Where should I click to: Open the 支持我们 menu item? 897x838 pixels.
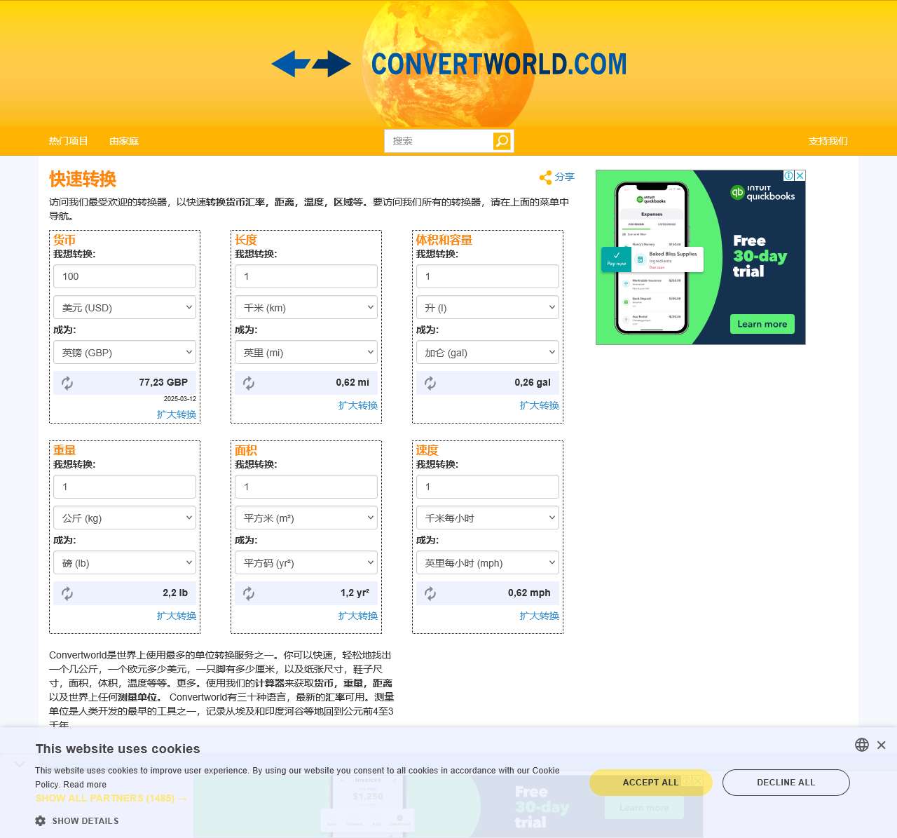(828, 141)
